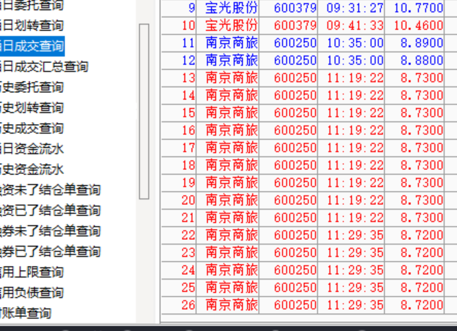Click time 11:19:22 in row 18
This screenshot has width=457, height=331.
[x=355, y=165]
